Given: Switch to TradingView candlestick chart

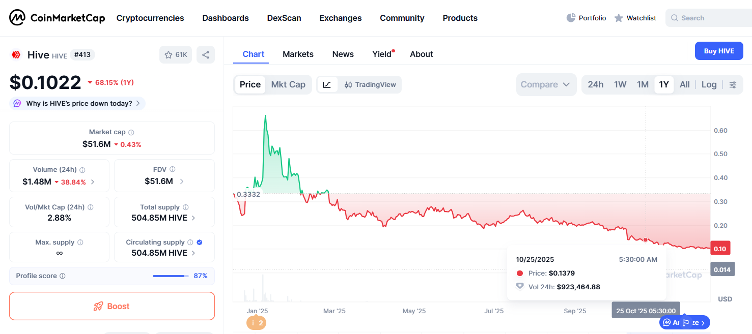Looking at the screenshot, I should [370, 85].
